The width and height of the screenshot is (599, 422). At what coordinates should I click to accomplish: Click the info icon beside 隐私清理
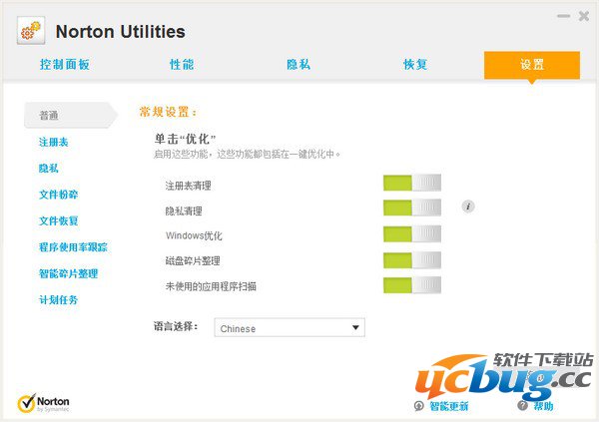tap(468, 207)
